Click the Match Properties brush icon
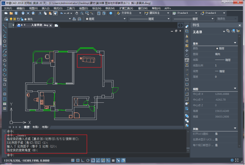This screenshot has height=165, width=245. 55,13
